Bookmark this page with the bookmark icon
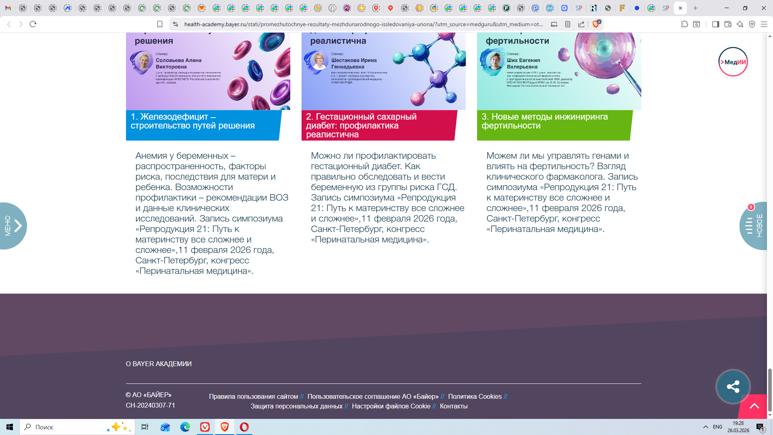This screenshot has width=773, height=435. pos(160,24)
